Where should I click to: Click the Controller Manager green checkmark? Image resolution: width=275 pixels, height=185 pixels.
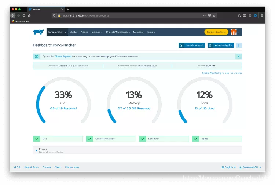89,139
